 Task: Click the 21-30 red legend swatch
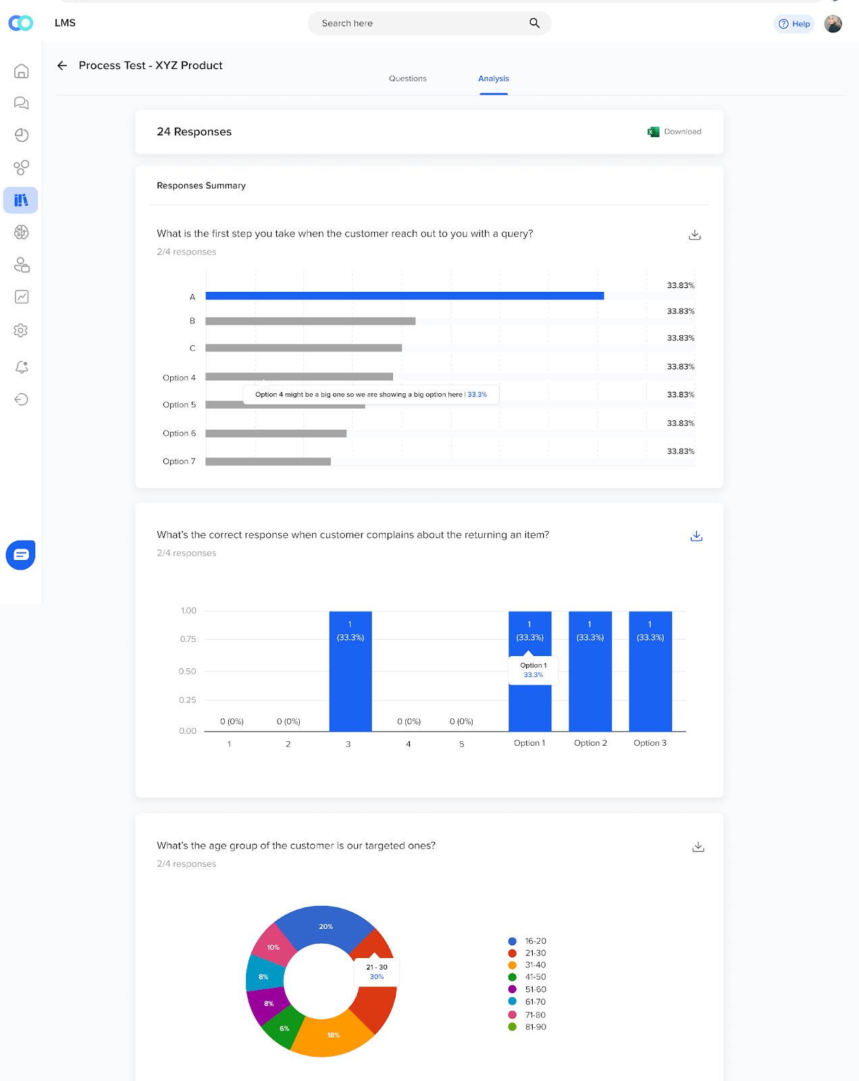512,953
